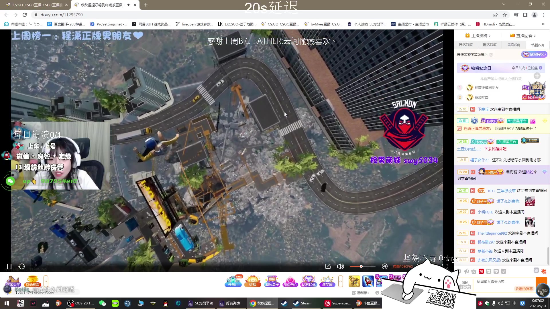Screen dimensions: 550x309
Task: Toggle the 梗 chat option icon
Action: point(496,271)
